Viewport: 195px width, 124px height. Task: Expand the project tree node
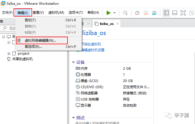coord(9,53)
